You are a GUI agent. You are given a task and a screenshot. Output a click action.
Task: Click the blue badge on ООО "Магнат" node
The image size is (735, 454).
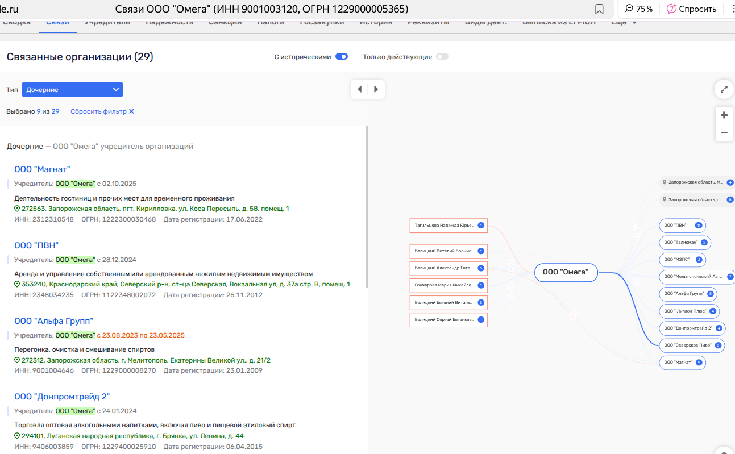[x=699, y=363]
